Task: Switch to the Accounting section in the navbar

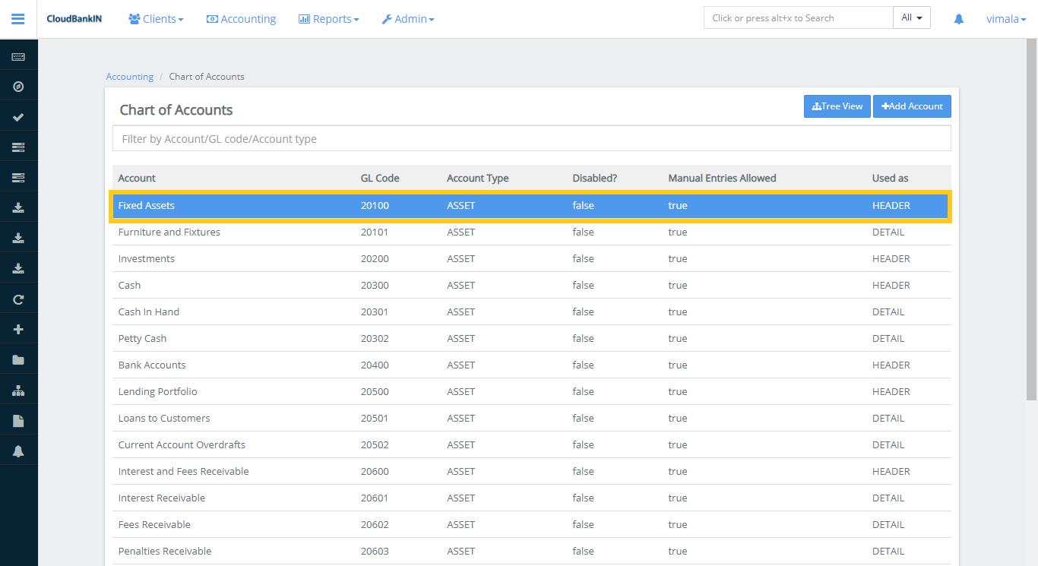Action: pyautogui.click(x=241, y=18)
